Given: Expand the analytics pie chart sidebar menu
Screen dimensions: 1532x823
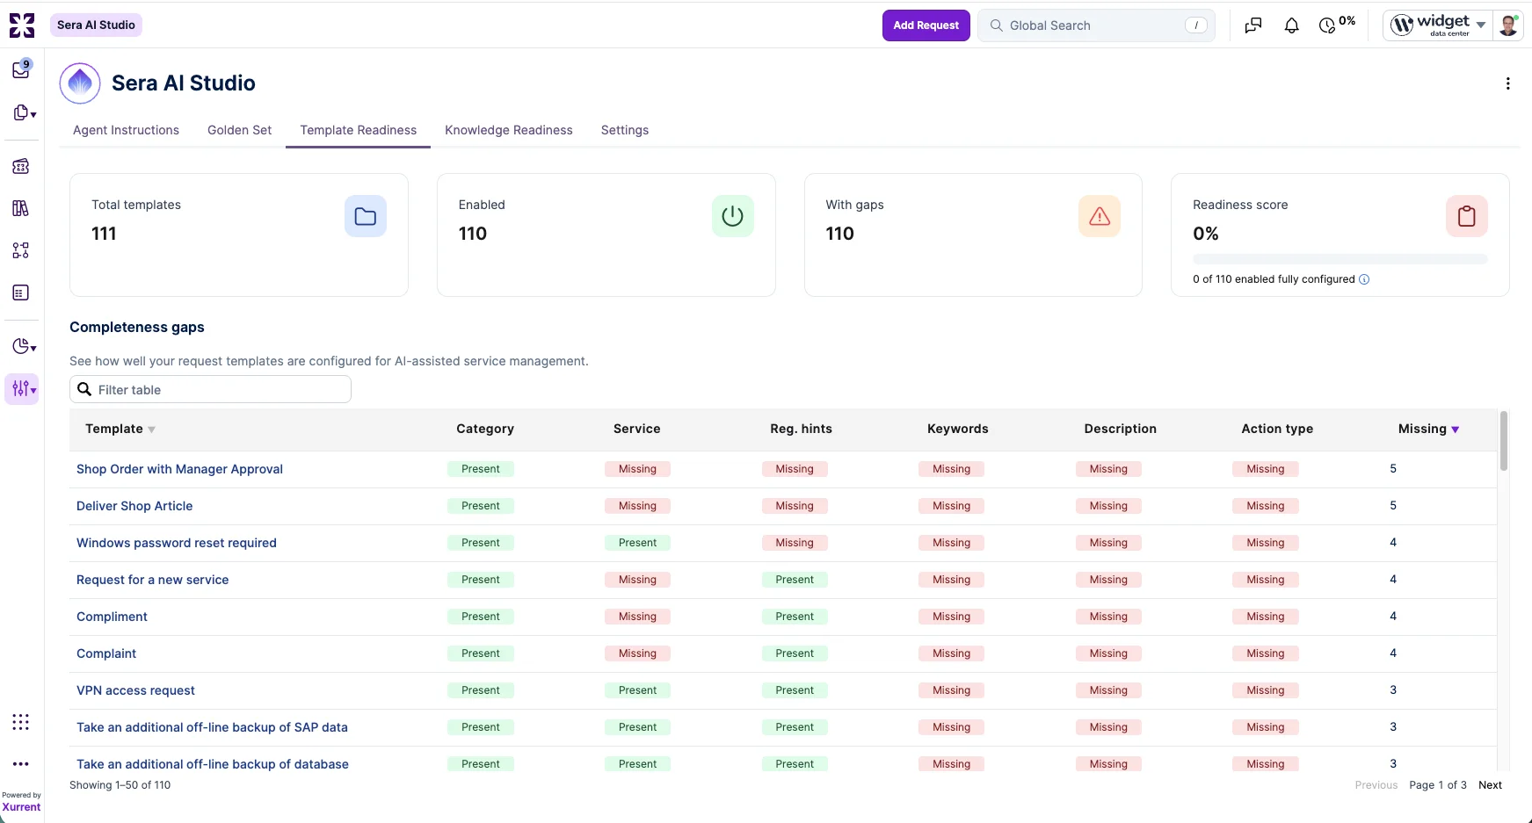Looking at the screenshot, I should (x=24, y=346).
